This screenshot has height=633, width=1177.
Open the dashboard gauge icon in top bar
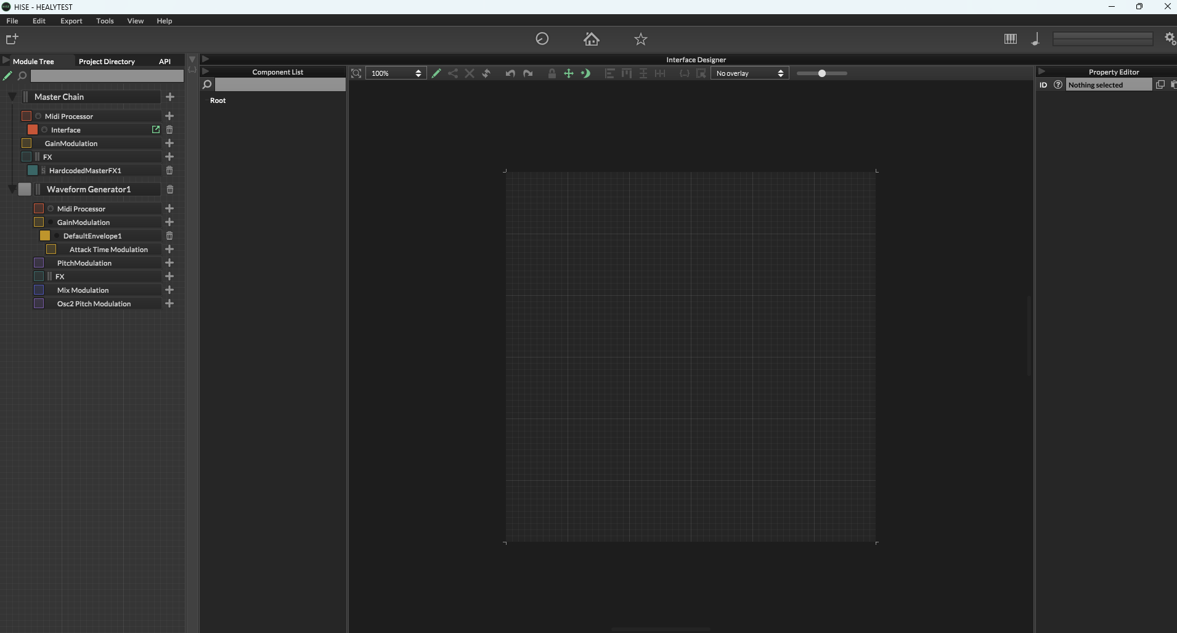(542, 39)
